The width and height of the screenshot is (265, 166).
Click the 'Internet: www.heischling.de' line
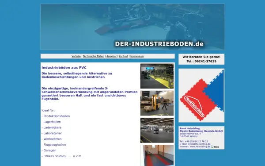click(x=195, y=147)
